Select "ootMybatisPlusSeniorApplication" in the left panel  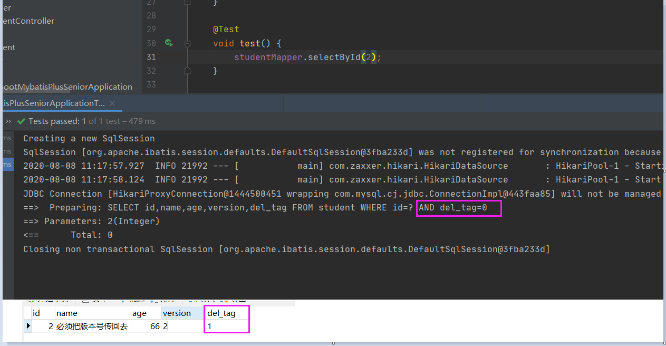point(66,86)
